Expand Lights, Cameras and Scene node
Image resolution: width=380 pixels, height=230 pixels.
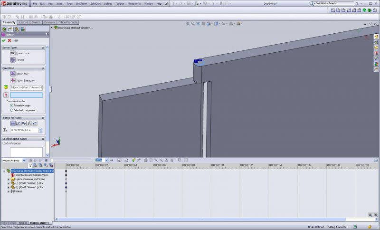pyautogui.click(x=9, y=179)
